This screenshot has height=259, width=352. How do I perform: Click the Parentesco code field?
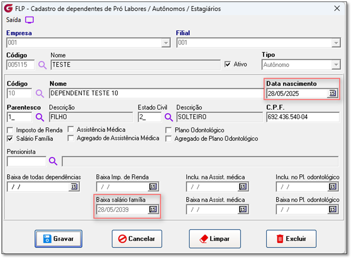[19, 117]
